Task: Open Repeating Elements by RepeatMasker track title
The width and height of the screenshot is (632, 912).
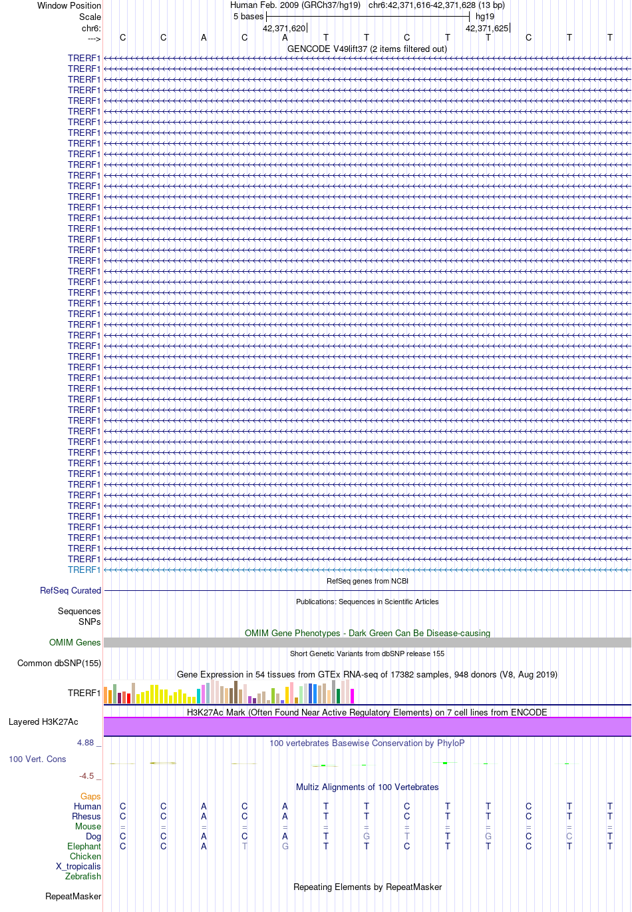Action: 367,887
